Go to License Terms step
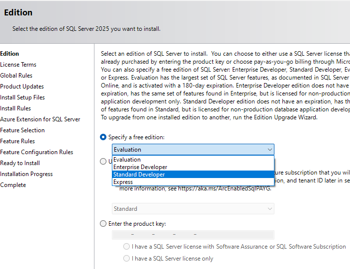 (x=18, y=65)
